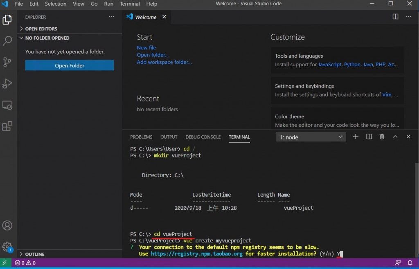Click the Java language link
The width and height of the screenshot is (419, 269).
pos(368,64)
